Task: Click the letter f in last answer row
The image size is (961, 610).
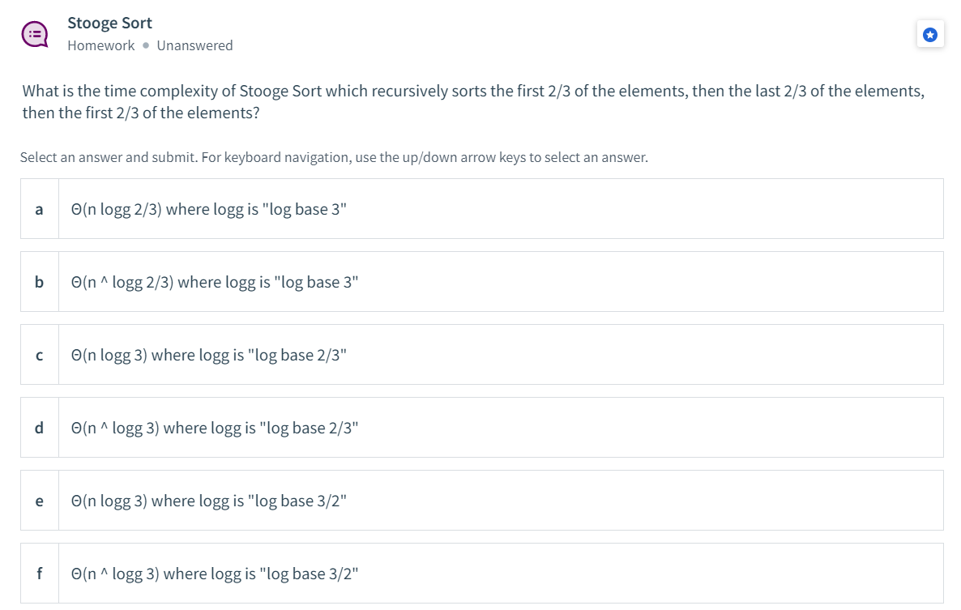Action: (39, 573)
